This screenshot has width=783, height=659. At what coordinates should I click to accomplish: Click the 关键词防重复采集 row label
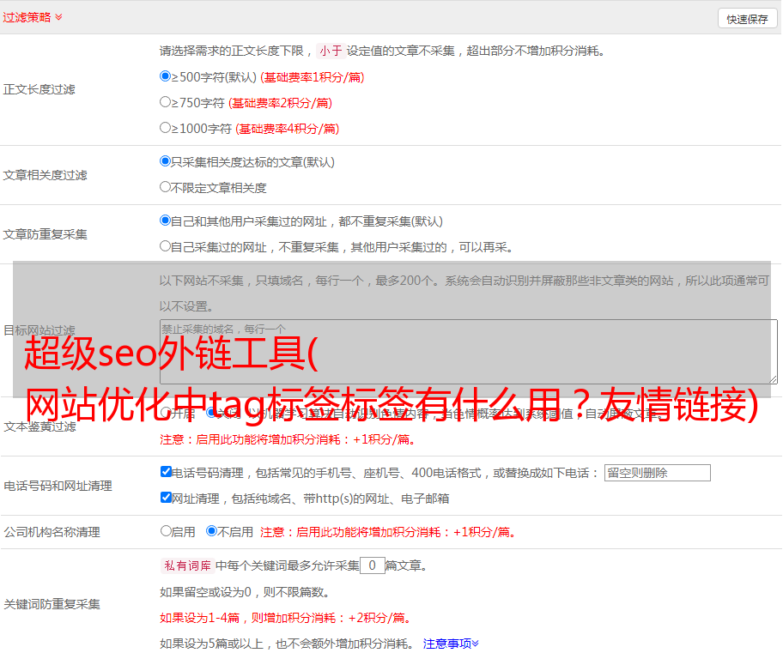point(52,604)
